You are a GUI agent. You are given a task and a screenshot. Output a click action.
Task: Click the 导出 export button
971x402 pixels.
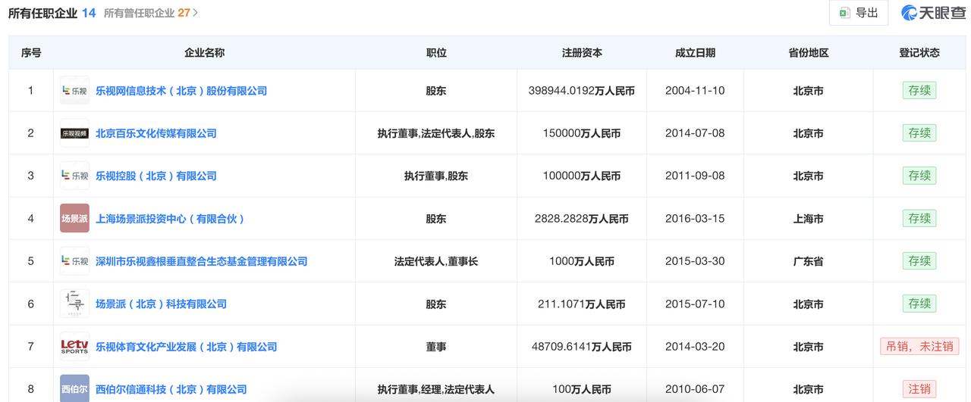[x=858, y=13]
